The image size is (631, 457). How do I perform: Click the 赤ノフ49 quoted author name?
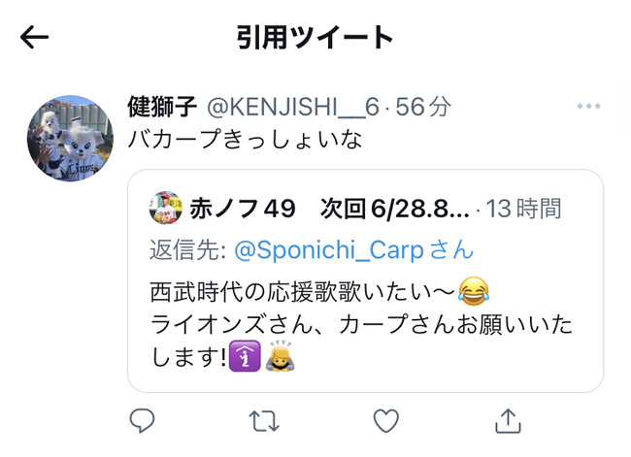(x=243, y=209)
